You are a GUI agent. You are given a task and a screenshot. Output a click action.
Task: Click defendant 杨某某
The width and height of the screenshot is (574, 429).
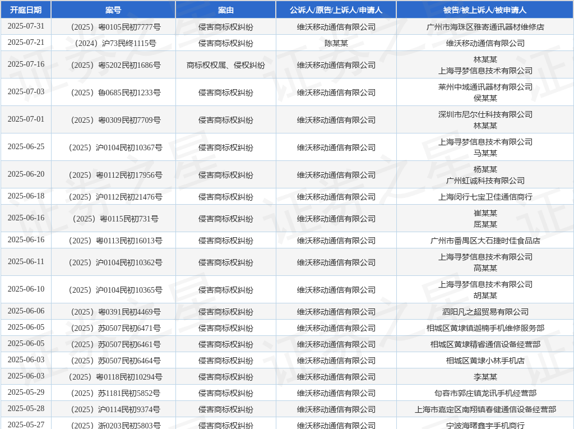[x=485, y=169]
